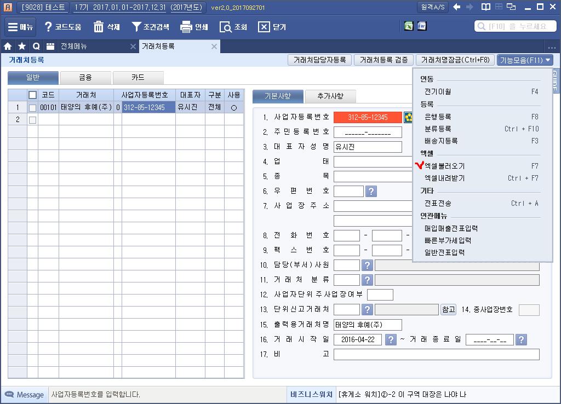Click the 코드도움 question mark icon
This screenshot has width=561, height=404.
coord(48,27)
